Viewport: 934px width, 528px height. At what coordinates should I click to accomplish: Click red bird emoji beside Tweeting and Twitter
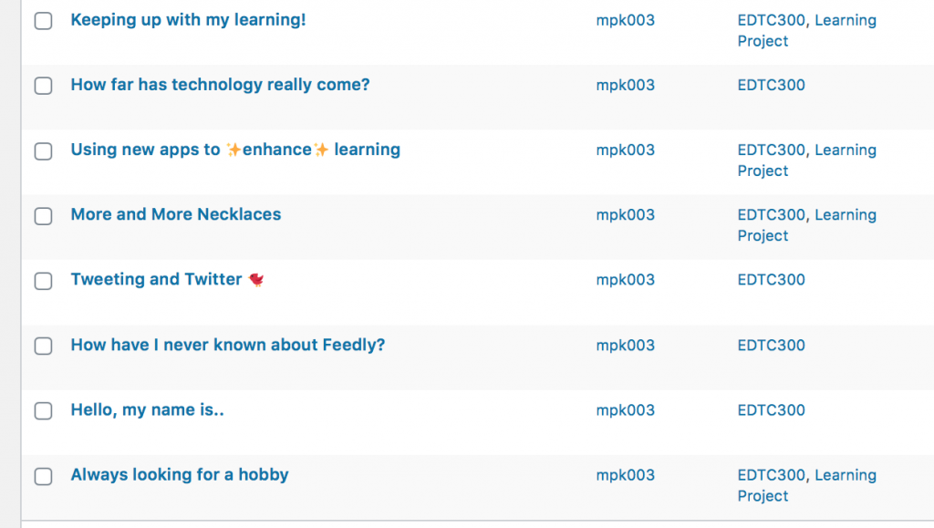click(x=256, y=279)
